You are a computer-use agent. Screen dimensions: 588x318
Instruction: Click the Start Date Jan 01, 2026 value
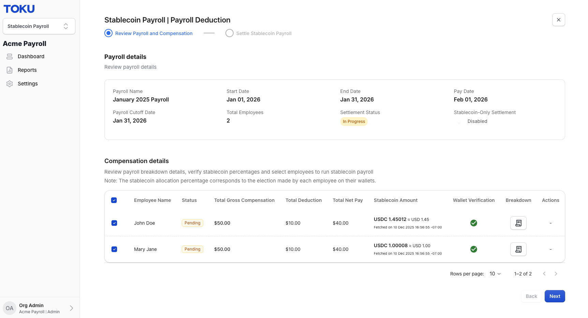tap(243, 99)
